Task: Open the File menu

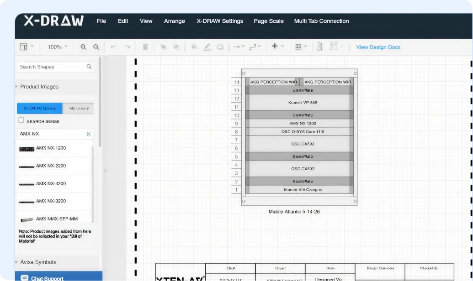Action: coord(101,21)
